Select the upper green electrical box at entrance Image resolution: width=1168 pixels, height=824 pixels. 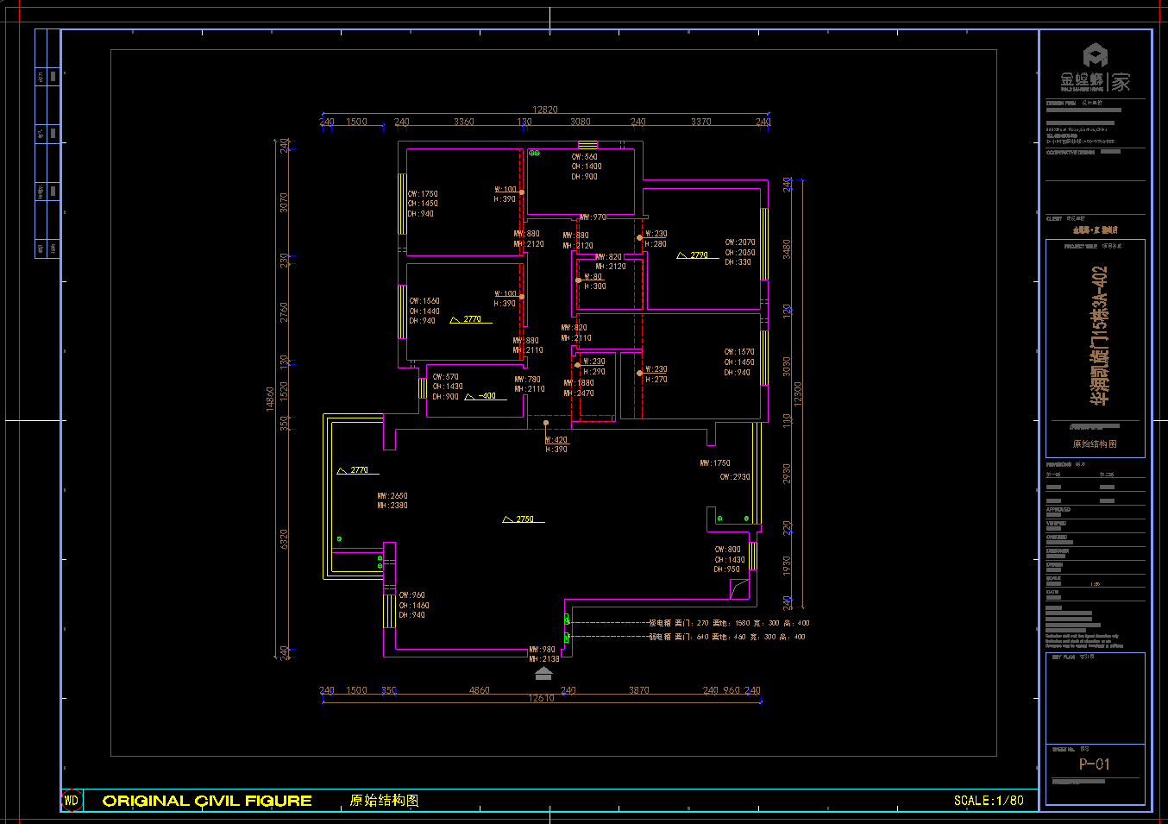(567, 620)
